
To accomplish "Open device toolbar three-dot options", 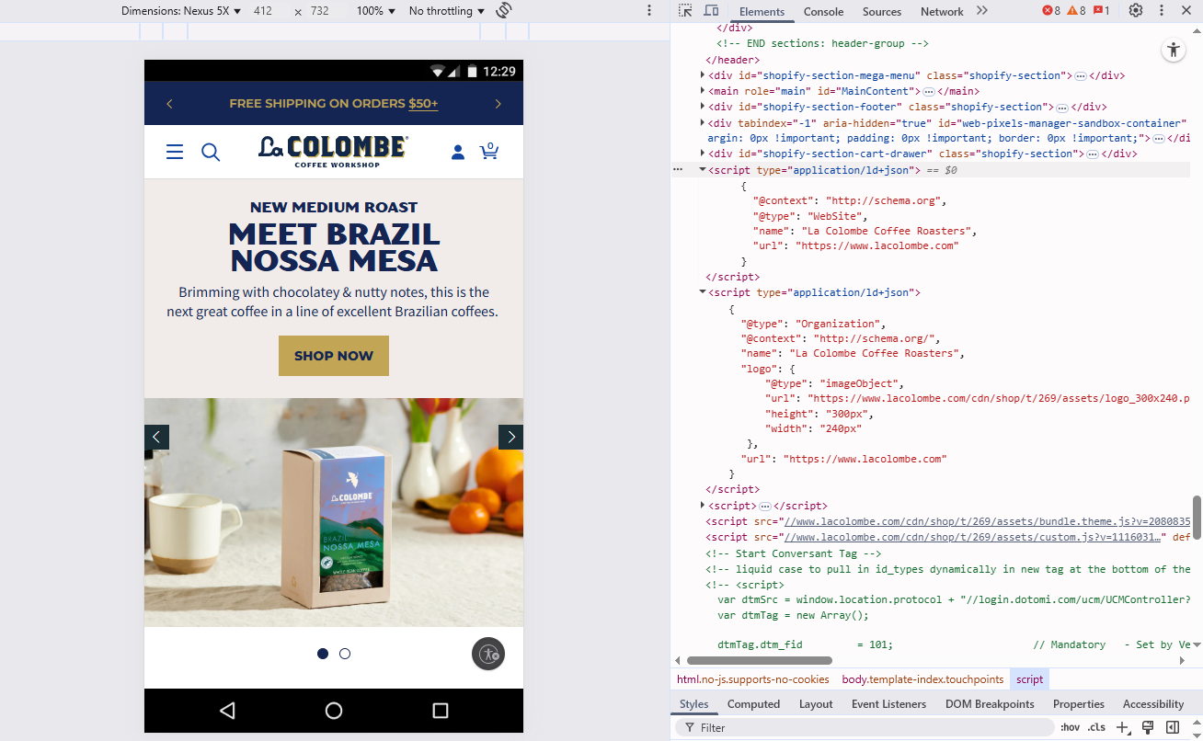I will point(649,11).
